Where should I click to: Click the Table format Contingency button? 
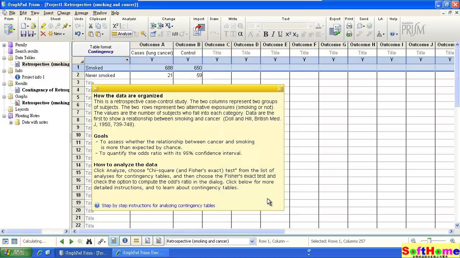click(x=101, y=49)
